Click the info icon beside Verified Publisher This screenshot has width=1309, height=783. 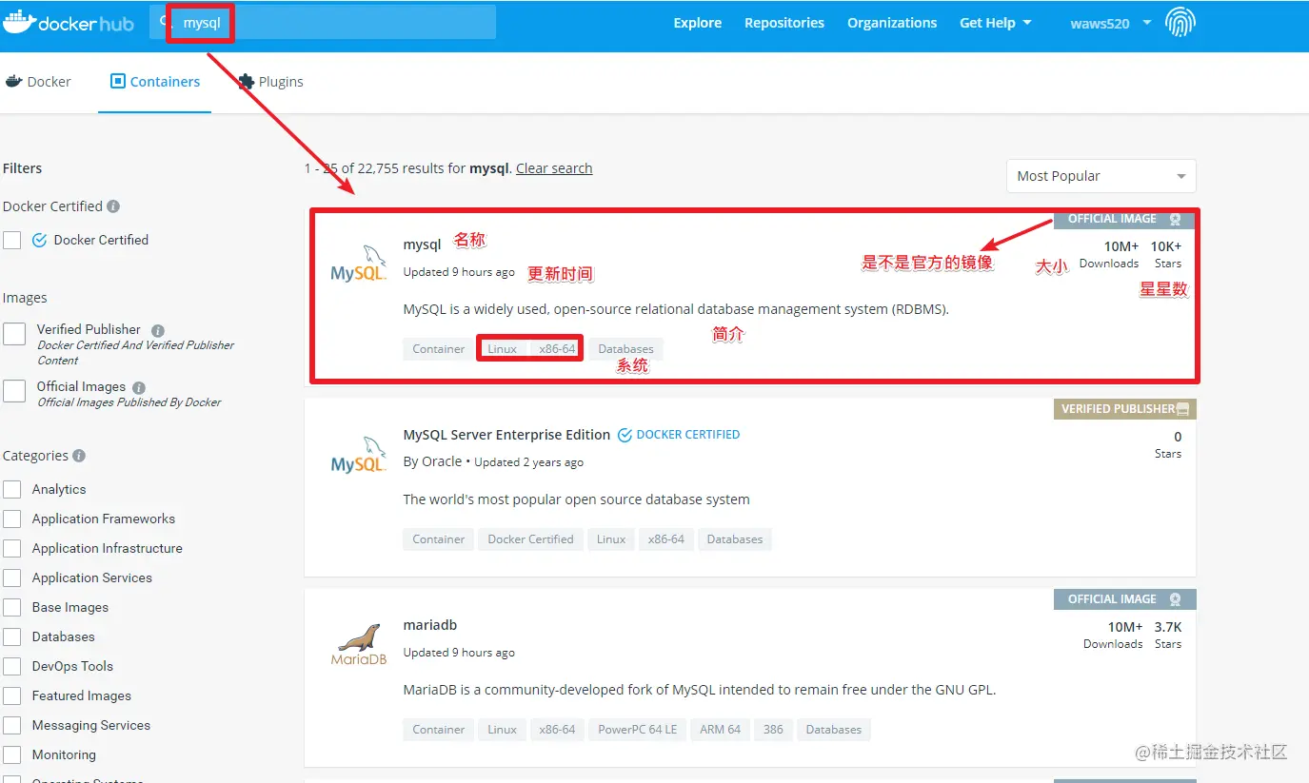[158, 330]
